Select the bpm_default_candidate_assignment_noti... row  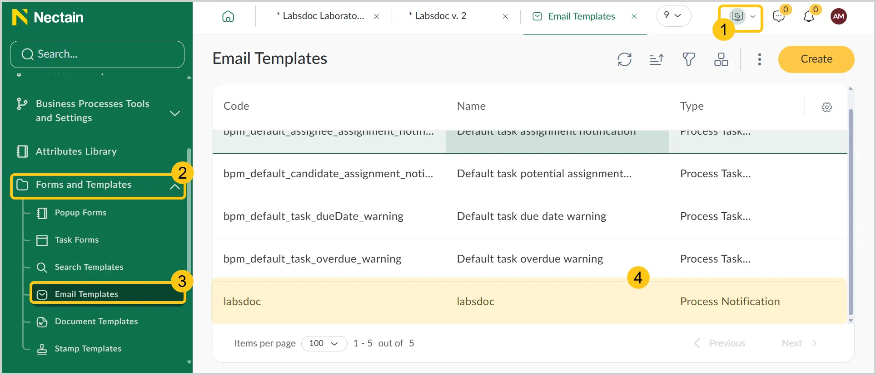[530, 175]
